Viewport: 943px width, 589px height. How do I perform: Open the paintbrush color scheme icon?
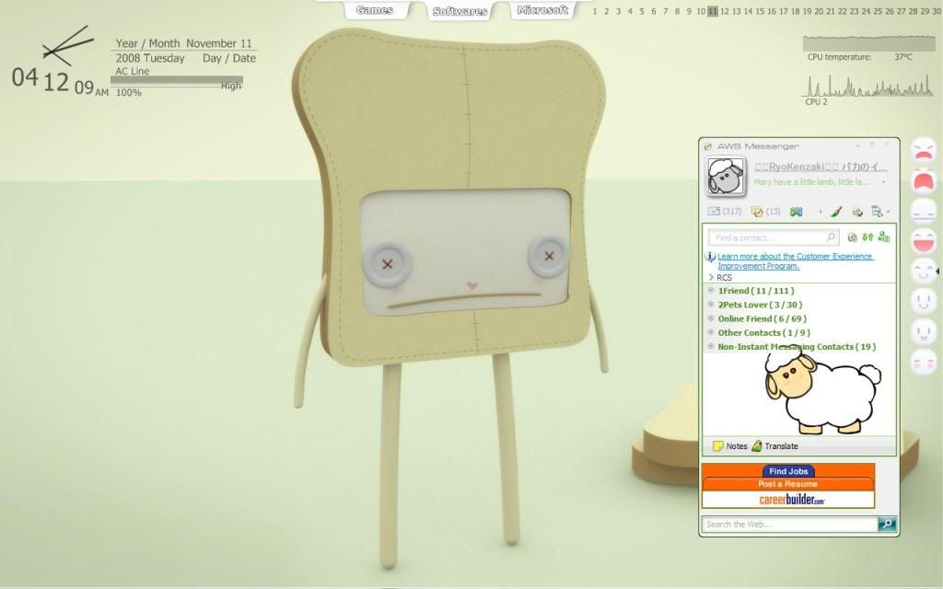tap(836, 212)
